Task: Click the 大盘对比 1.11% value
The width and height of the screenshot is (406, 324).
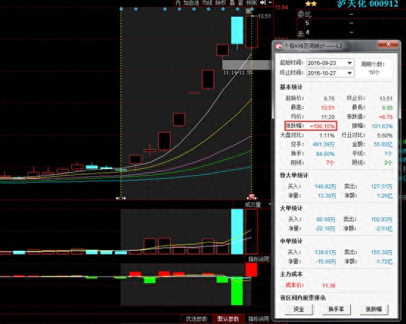Action: [327, 135]
